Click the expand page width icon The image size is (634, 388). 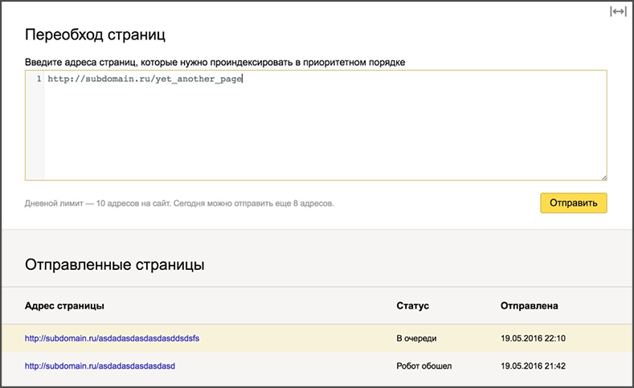[x=617, y=11]
